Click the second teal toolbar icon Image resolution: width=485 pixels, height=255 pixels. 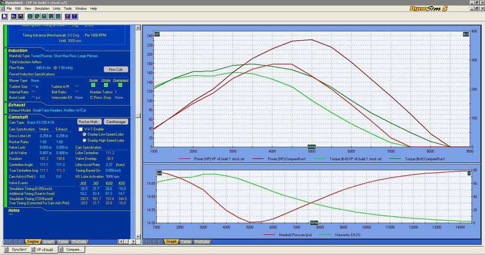tap(37, 16)
